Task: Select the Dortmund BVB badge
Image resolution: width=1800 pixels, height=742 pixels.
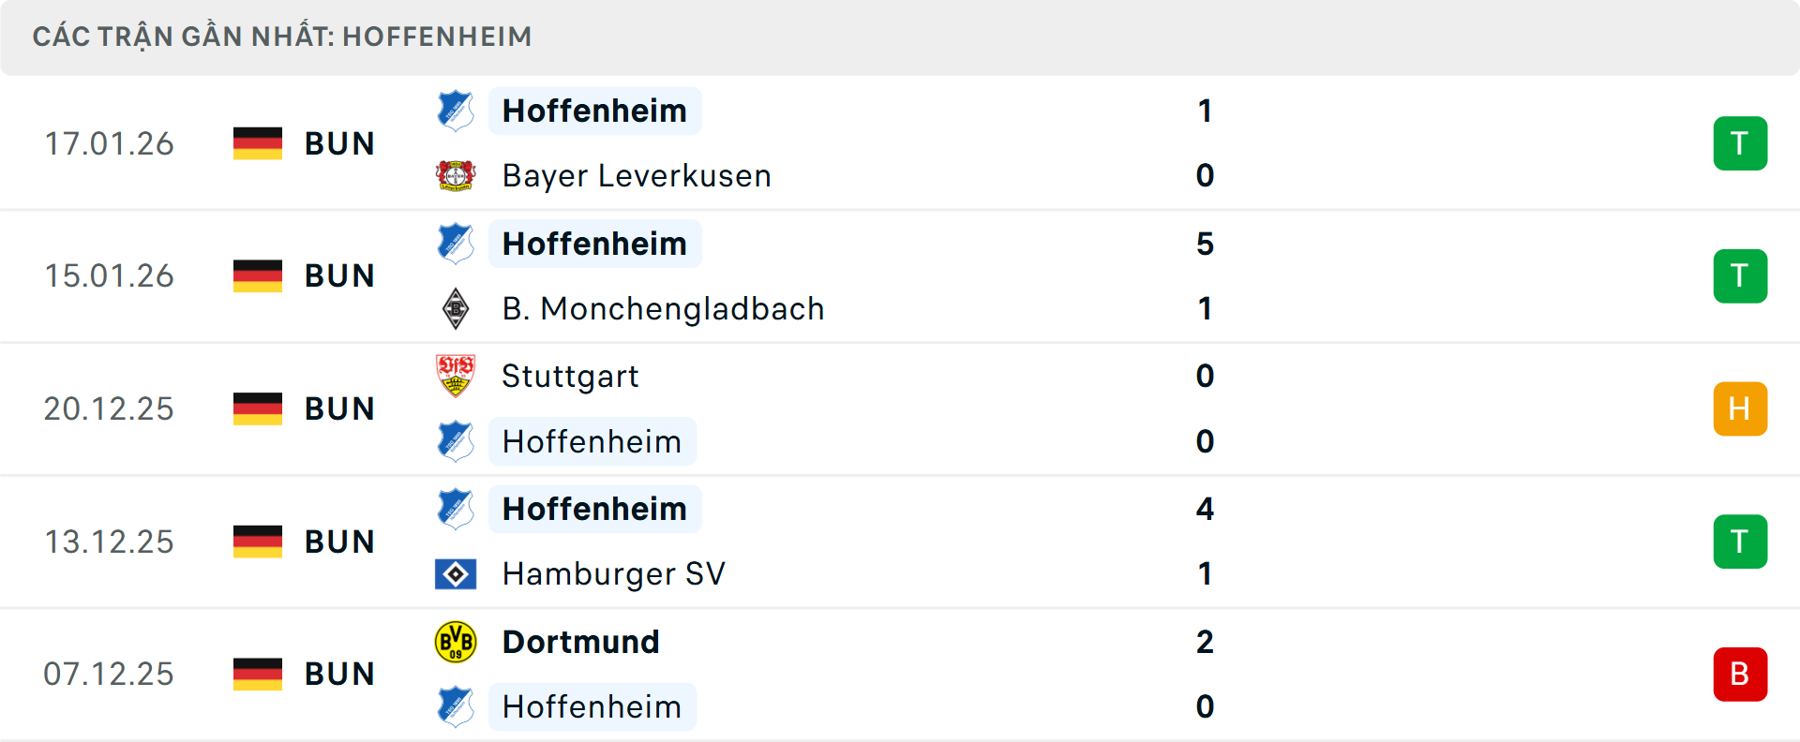Action: point(456,642)
